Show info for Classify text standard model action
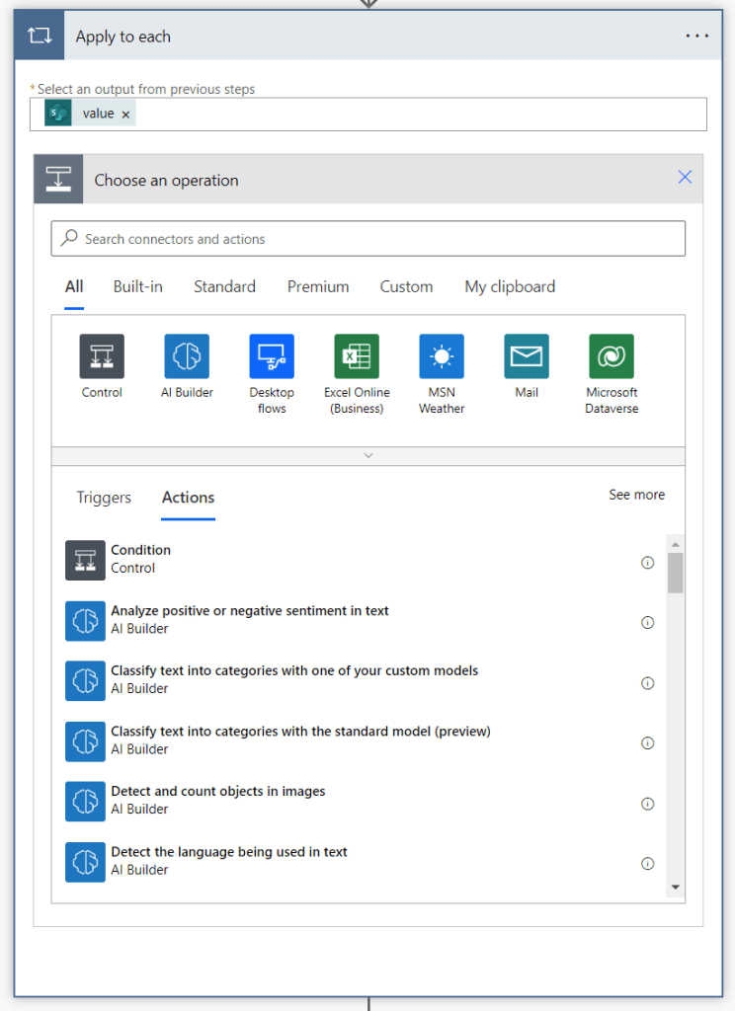735x1011 pixels. [x=647, y=743]
